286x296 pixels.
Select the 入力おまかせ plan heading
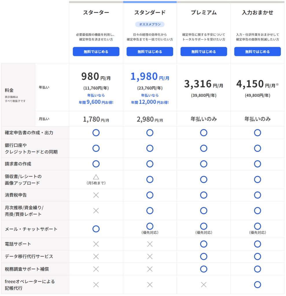point(257,13)
